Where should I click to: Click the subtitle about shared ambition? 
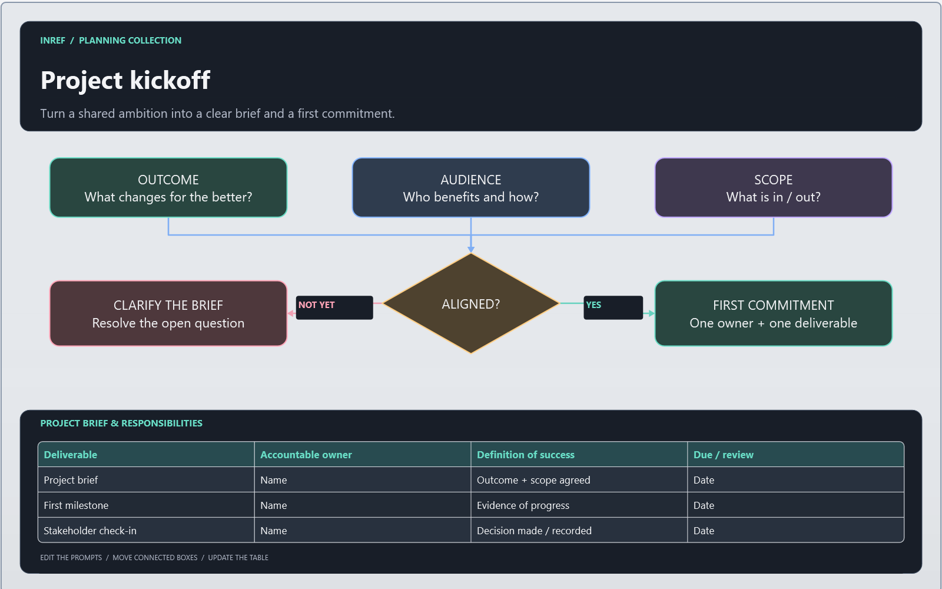pos(217,114)
